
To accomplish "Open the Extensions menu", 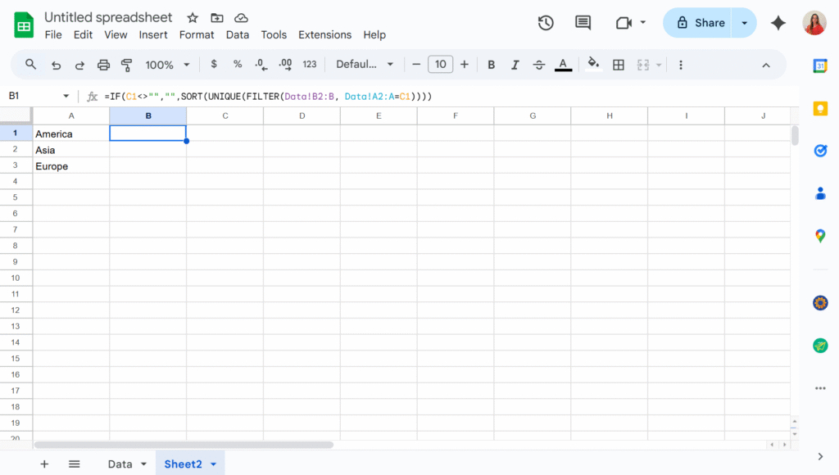I will [x=324, y=34].
